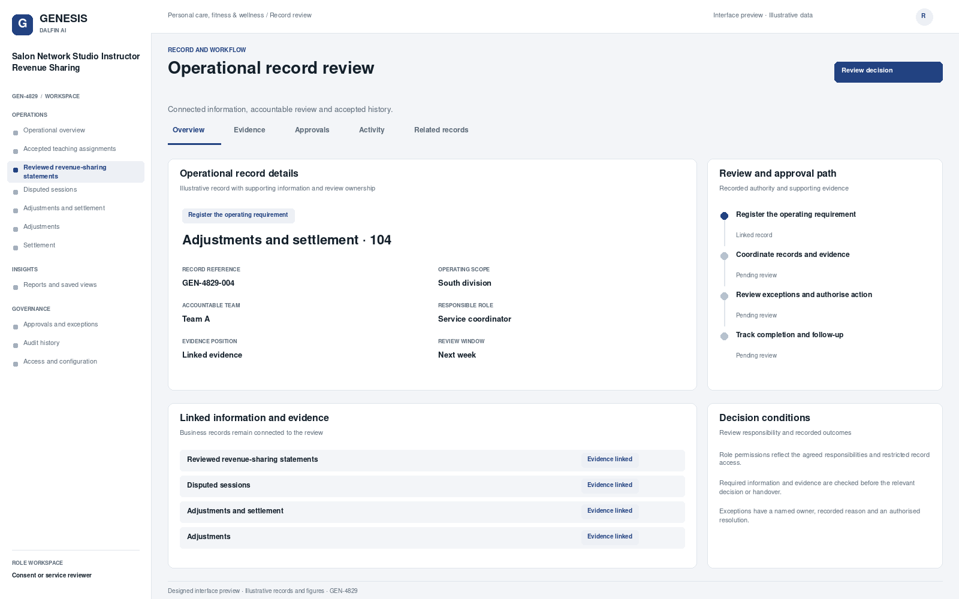Select Review exceptions and authorise action step

(x=804, y=295)
